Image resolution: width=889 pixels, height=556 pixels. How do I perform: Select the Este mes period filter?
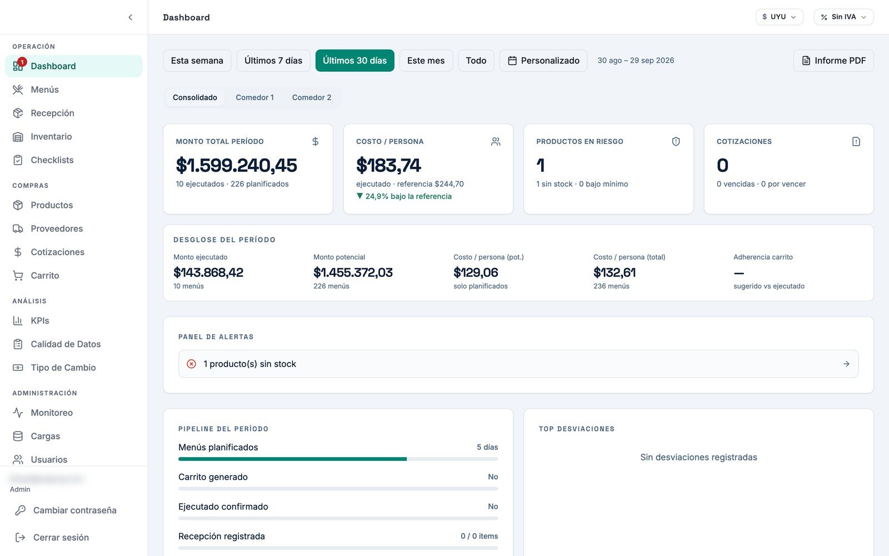[x=426, y=61]
